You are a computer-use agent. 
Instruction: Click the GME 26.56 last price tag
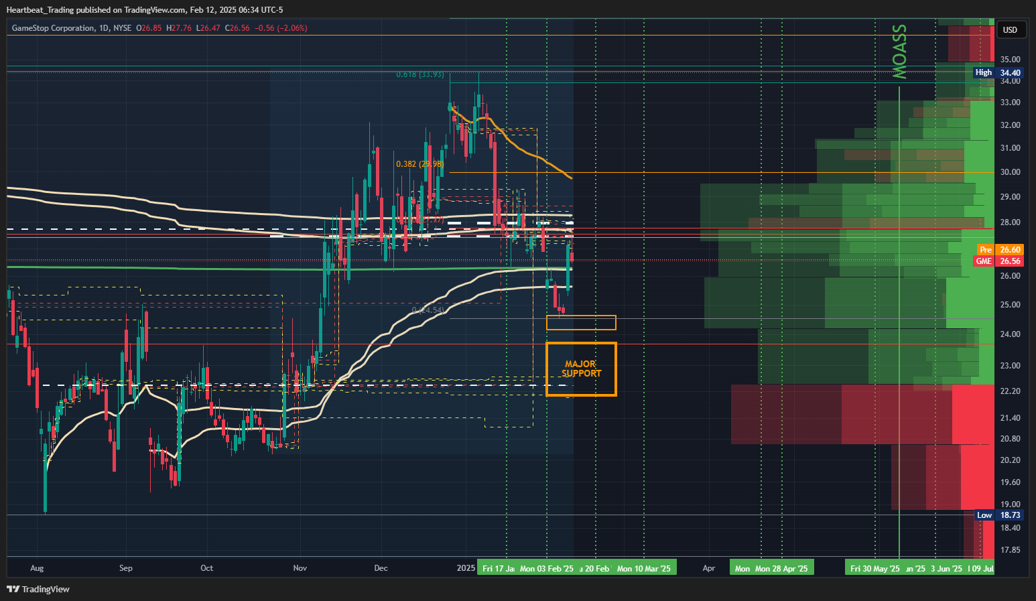tap(998, 261)
